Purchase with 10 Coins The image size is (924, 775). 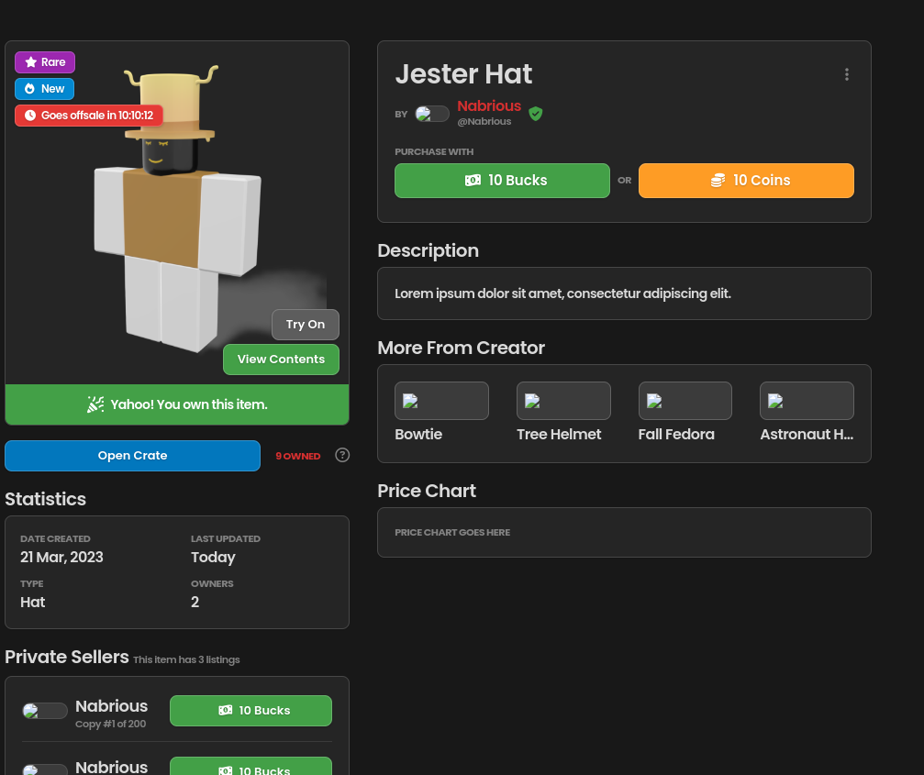(x=746, y=181)
